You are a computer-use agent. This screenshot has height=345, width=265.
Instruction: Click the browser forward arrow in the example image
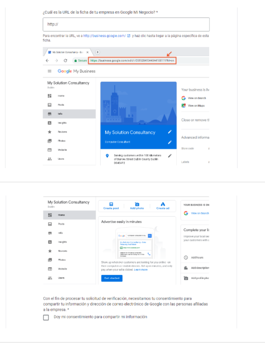pos(57,61)
